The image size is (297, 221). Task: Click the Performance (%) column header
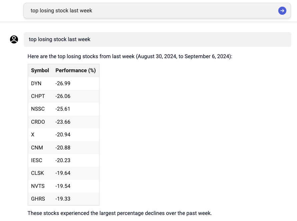pos(75,70)
